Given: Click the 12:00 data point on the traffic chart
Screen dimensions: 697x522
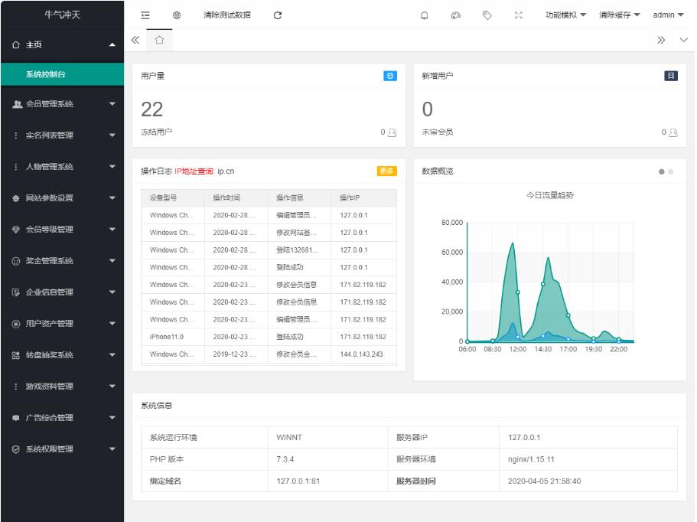Looking at the screenshot, I should pos(518,292).
